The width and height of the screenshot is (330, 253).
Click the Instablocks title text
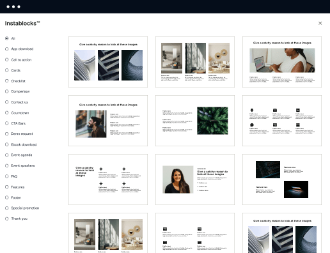pyautogui.click(x=22, y=23)
